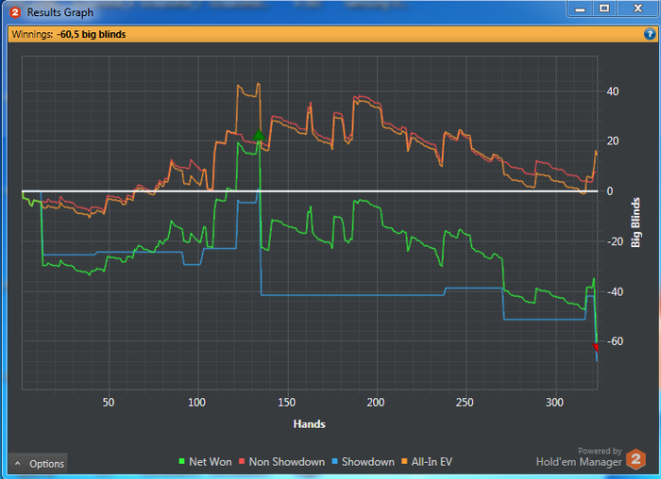The image size is (661, 479).
Task: Click the blue Showdown color square
Action: pyautogui.click(x=334, y=461)
